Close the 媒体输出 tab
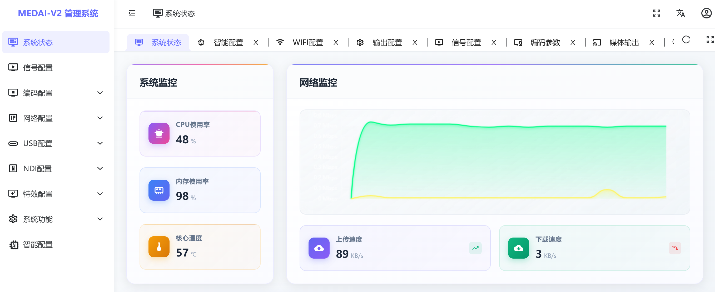715x292 pixels. click(x=652, y=42)
